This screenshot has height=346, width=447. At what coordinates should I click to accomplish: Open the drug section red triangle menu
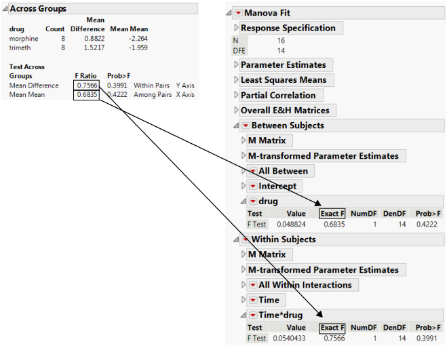coord(253,201)
